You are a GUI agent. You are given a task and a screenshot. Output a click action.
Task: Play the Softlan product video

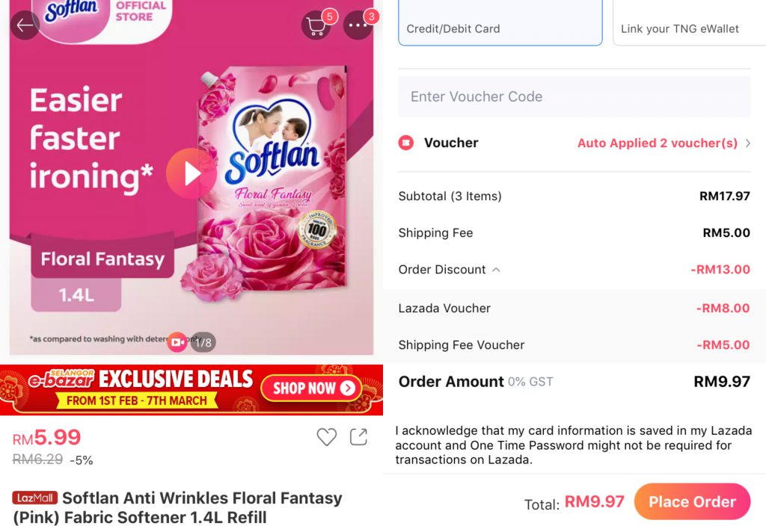[x=191, y=173]
